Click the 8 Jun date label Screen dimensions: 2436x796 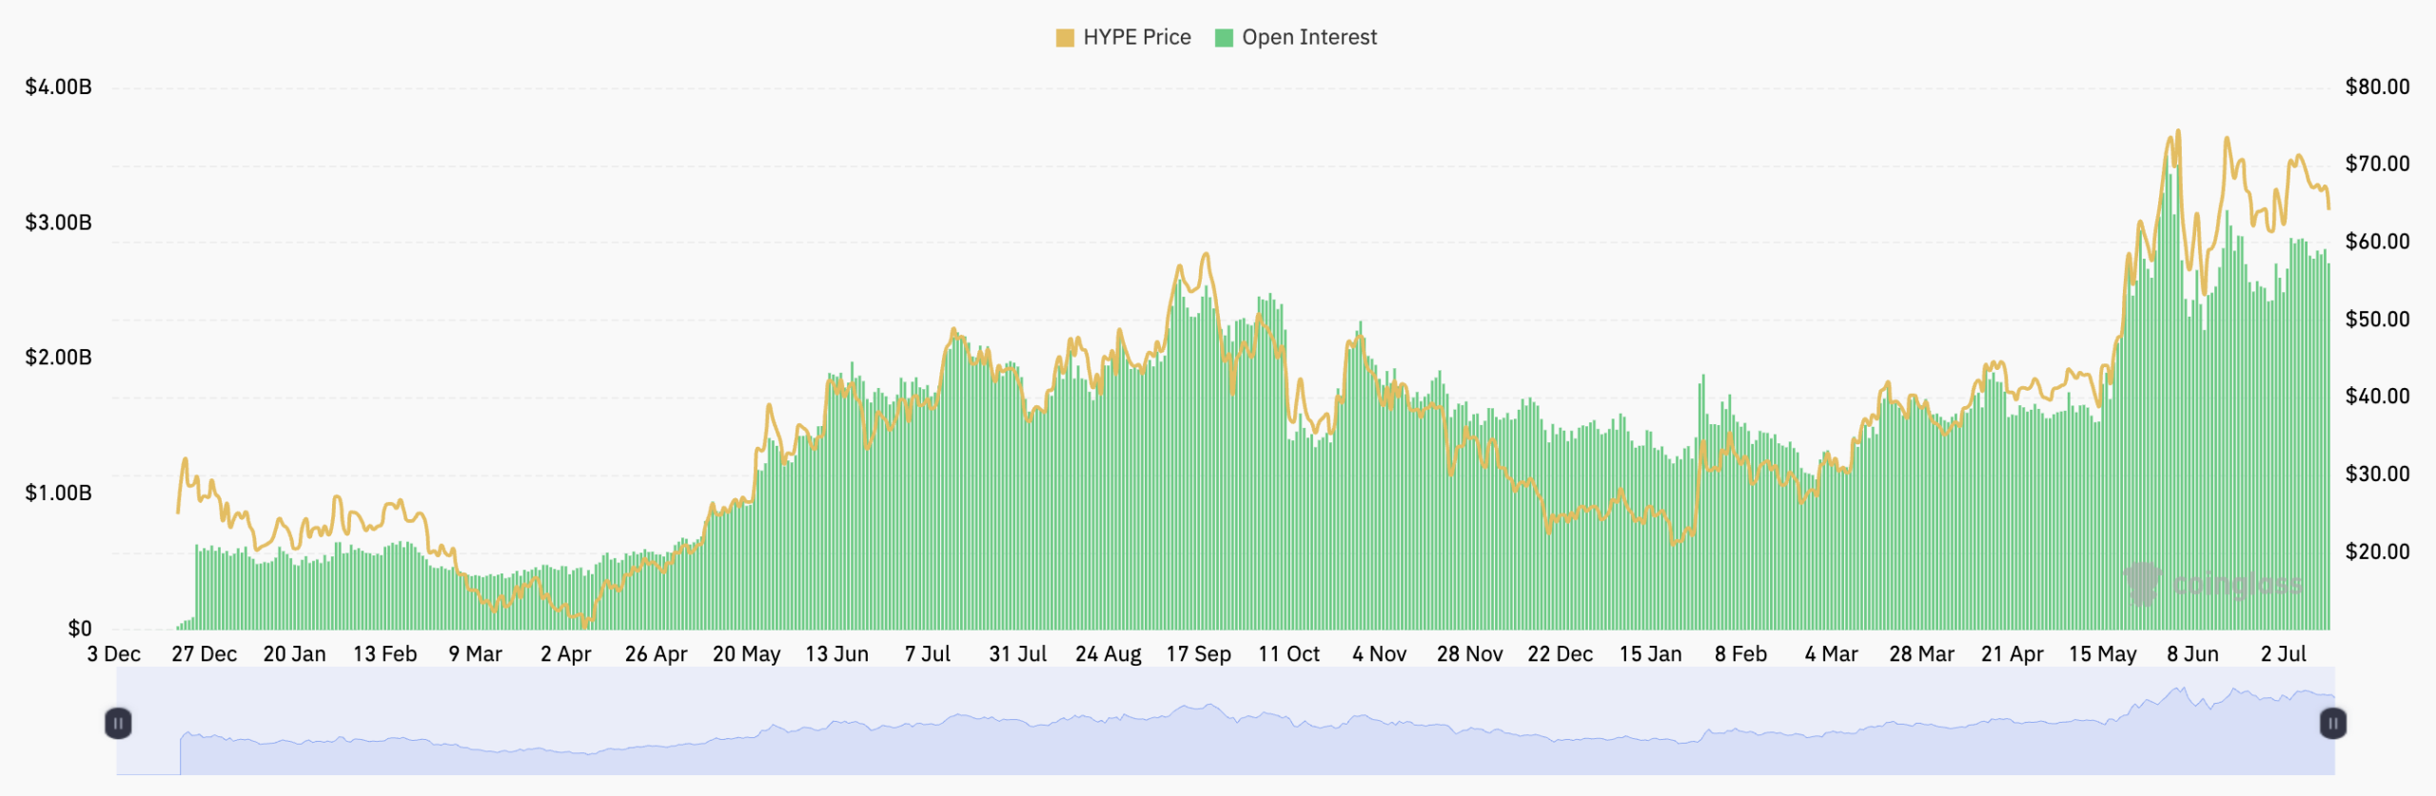click(x=2192, y=654)
